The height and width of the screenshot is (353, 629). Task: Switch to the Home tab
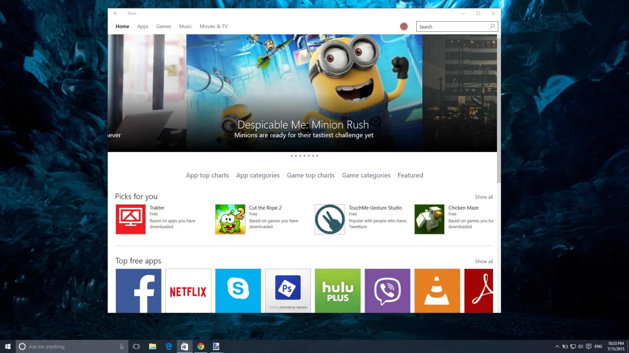pos(122,26)
